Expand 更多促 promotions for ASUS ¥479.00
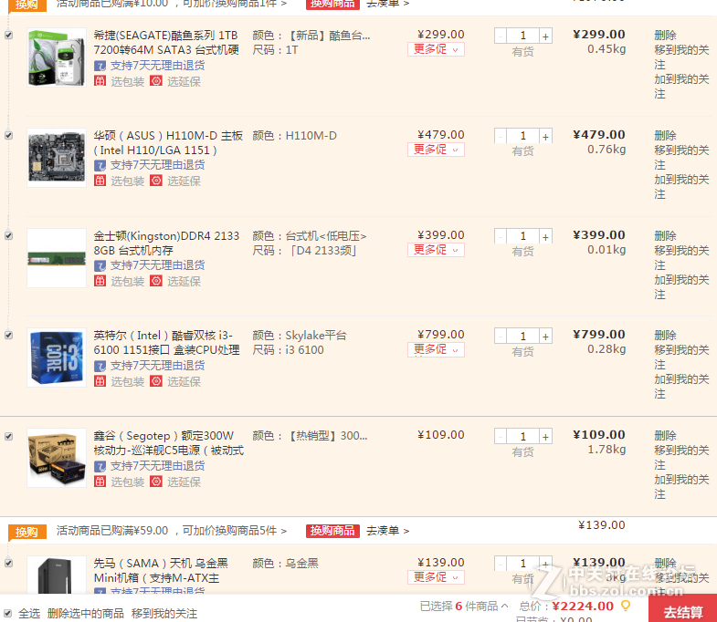 pos(436,150)
